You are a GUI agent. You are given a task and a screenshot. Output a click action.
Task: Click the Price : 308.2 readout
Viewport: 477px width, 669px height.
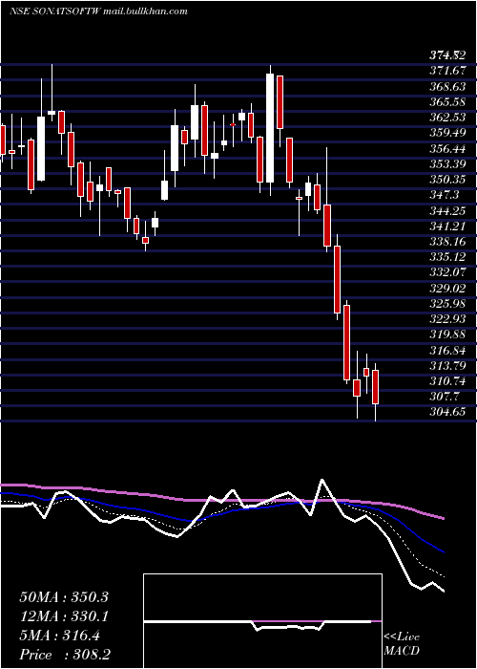coord(65,655)
